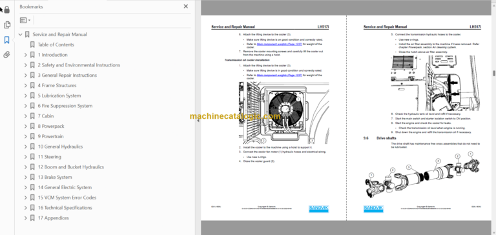Click bookmark icon beside Table of Contents
This screenshot has height=235, width=496.
[x=32, y=45]
